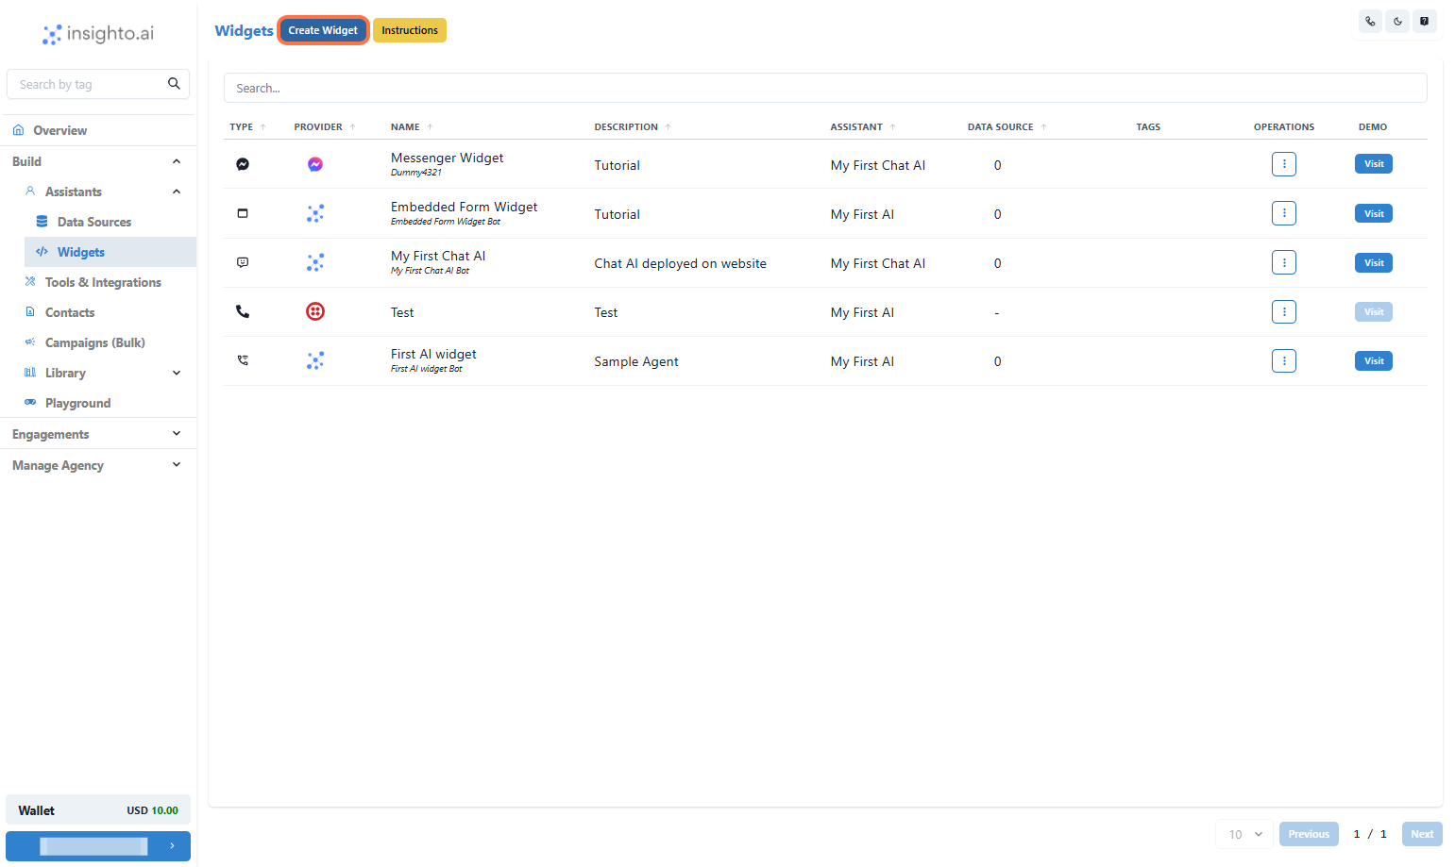The height and width of the screenshot is (867, 1455).
Task: Click the magnifier icon in the tag search
Action: point(174,83)
